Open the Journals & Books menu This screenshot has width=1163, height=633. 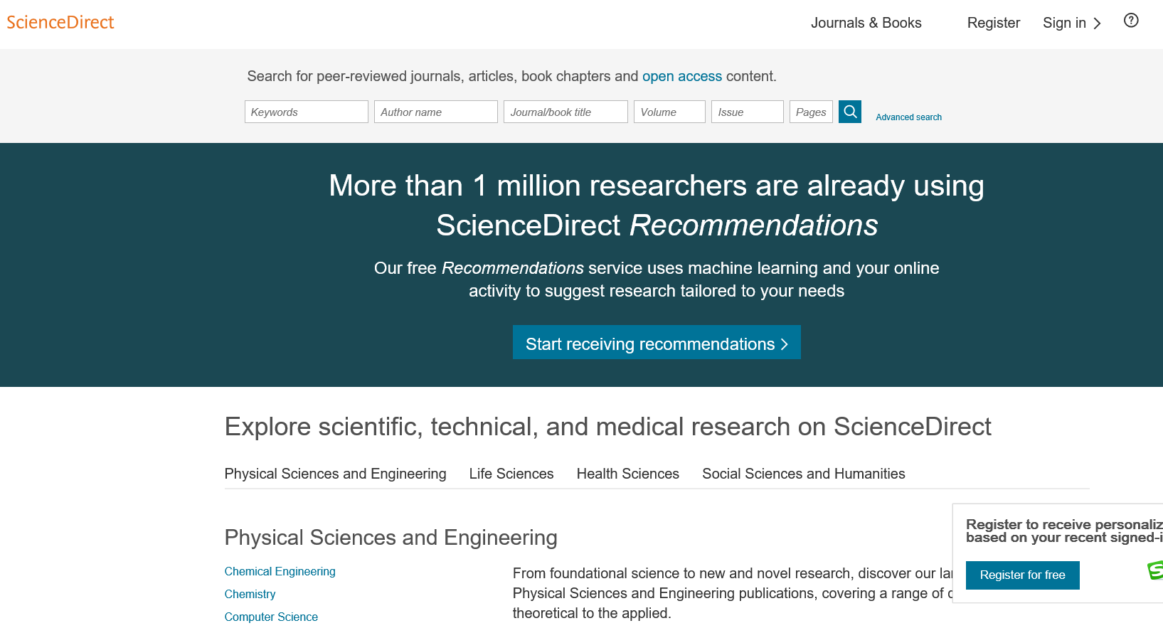[866, 23]
